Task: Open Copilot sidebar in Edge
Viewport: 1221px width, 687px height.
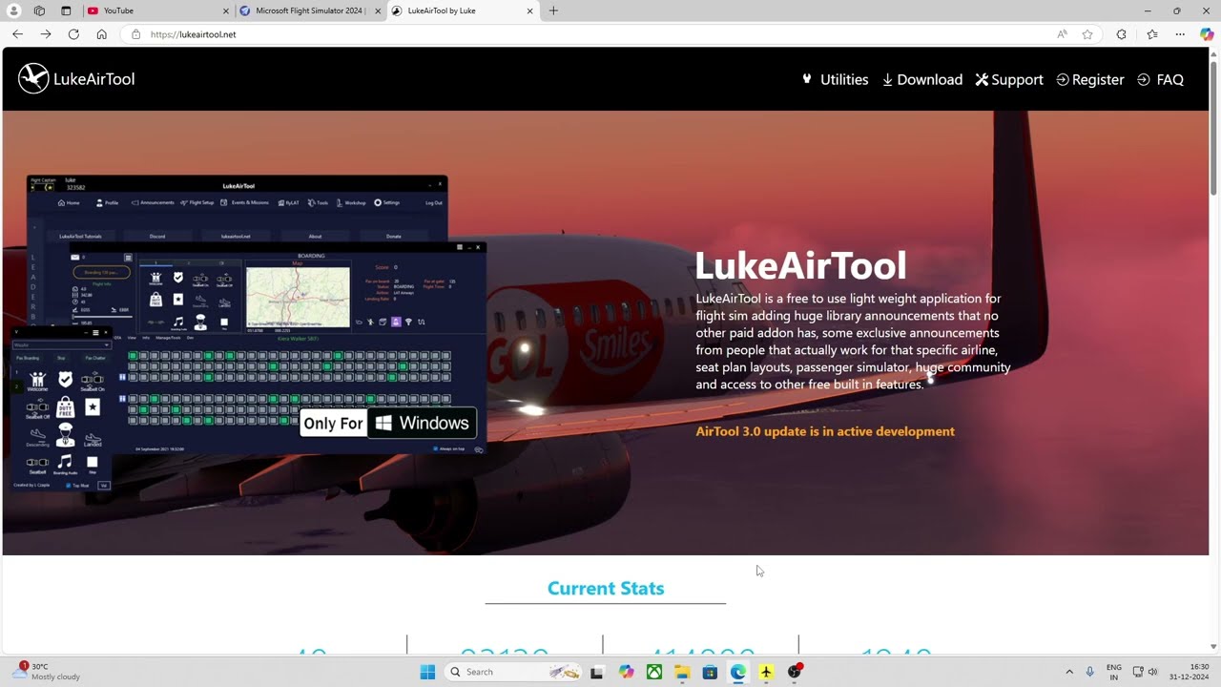Action: pos(1207,34)
